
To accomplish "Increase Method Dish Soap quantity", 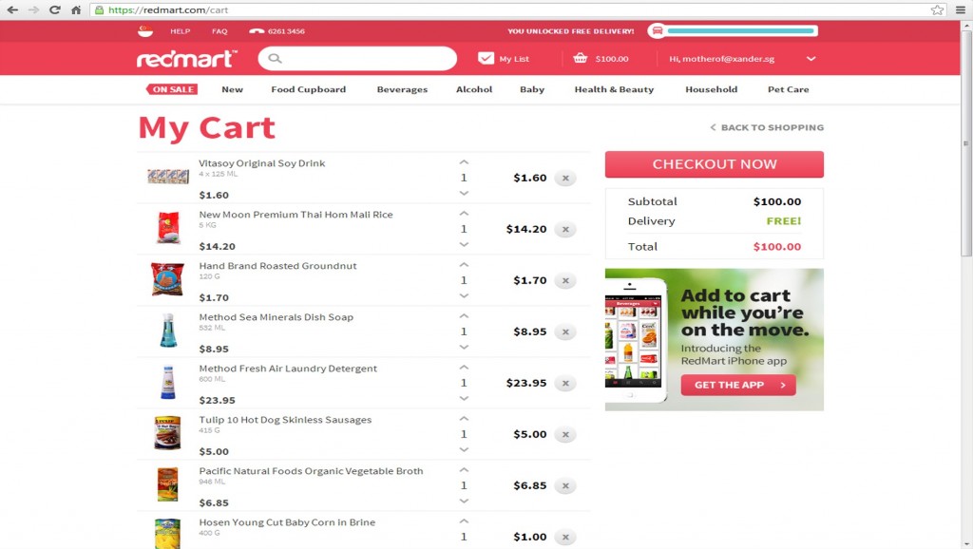I will tap(464, 316).
